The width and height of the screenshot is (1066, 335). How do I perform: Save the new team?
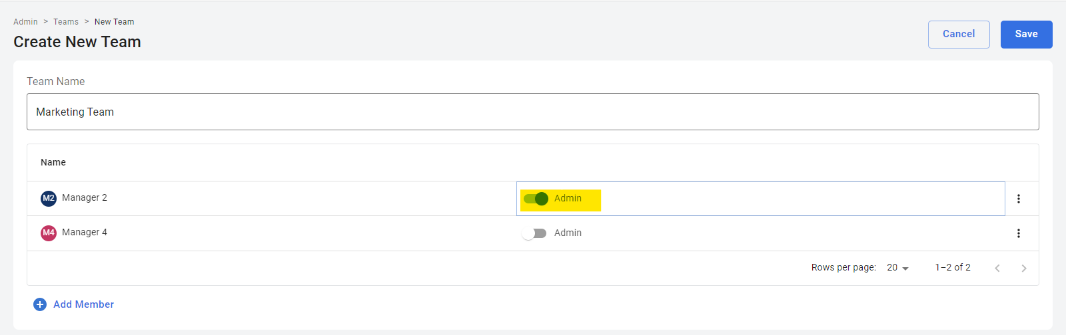(x=1026, y=35)
